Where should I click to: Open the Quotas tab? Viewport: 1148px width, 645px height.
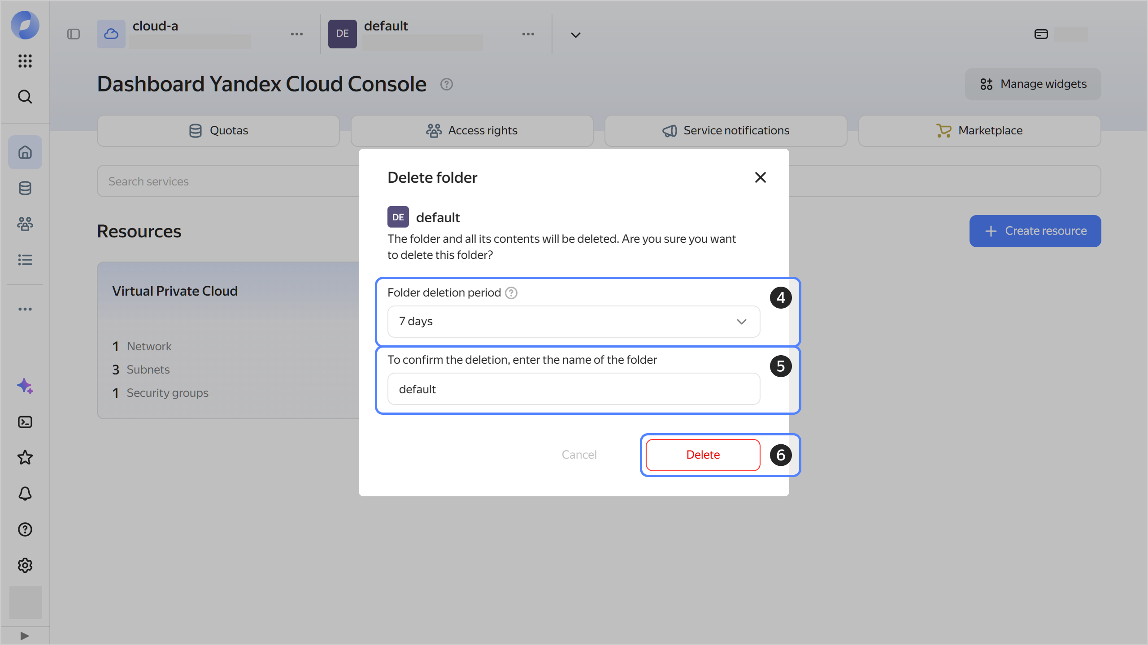218,130
